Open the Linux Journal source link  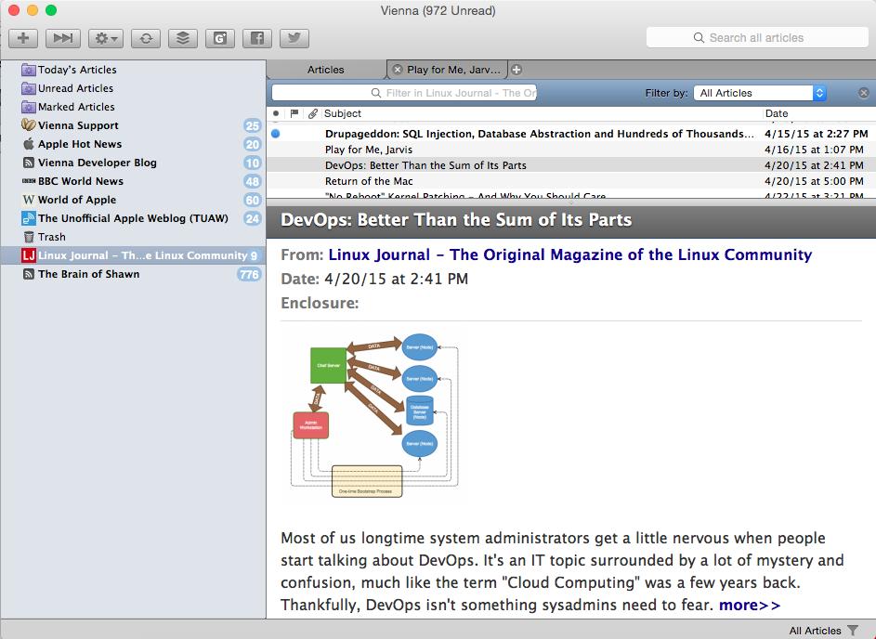tap(569, 254)
